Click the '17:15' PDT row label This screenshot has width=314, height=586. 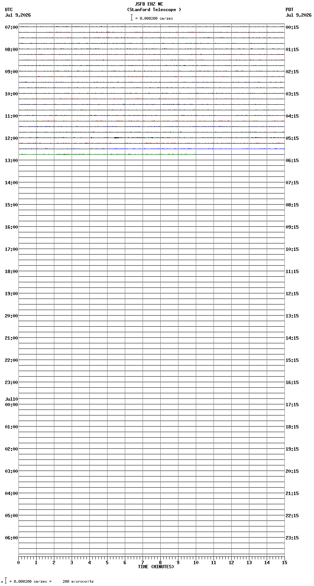tap(292, 405)
